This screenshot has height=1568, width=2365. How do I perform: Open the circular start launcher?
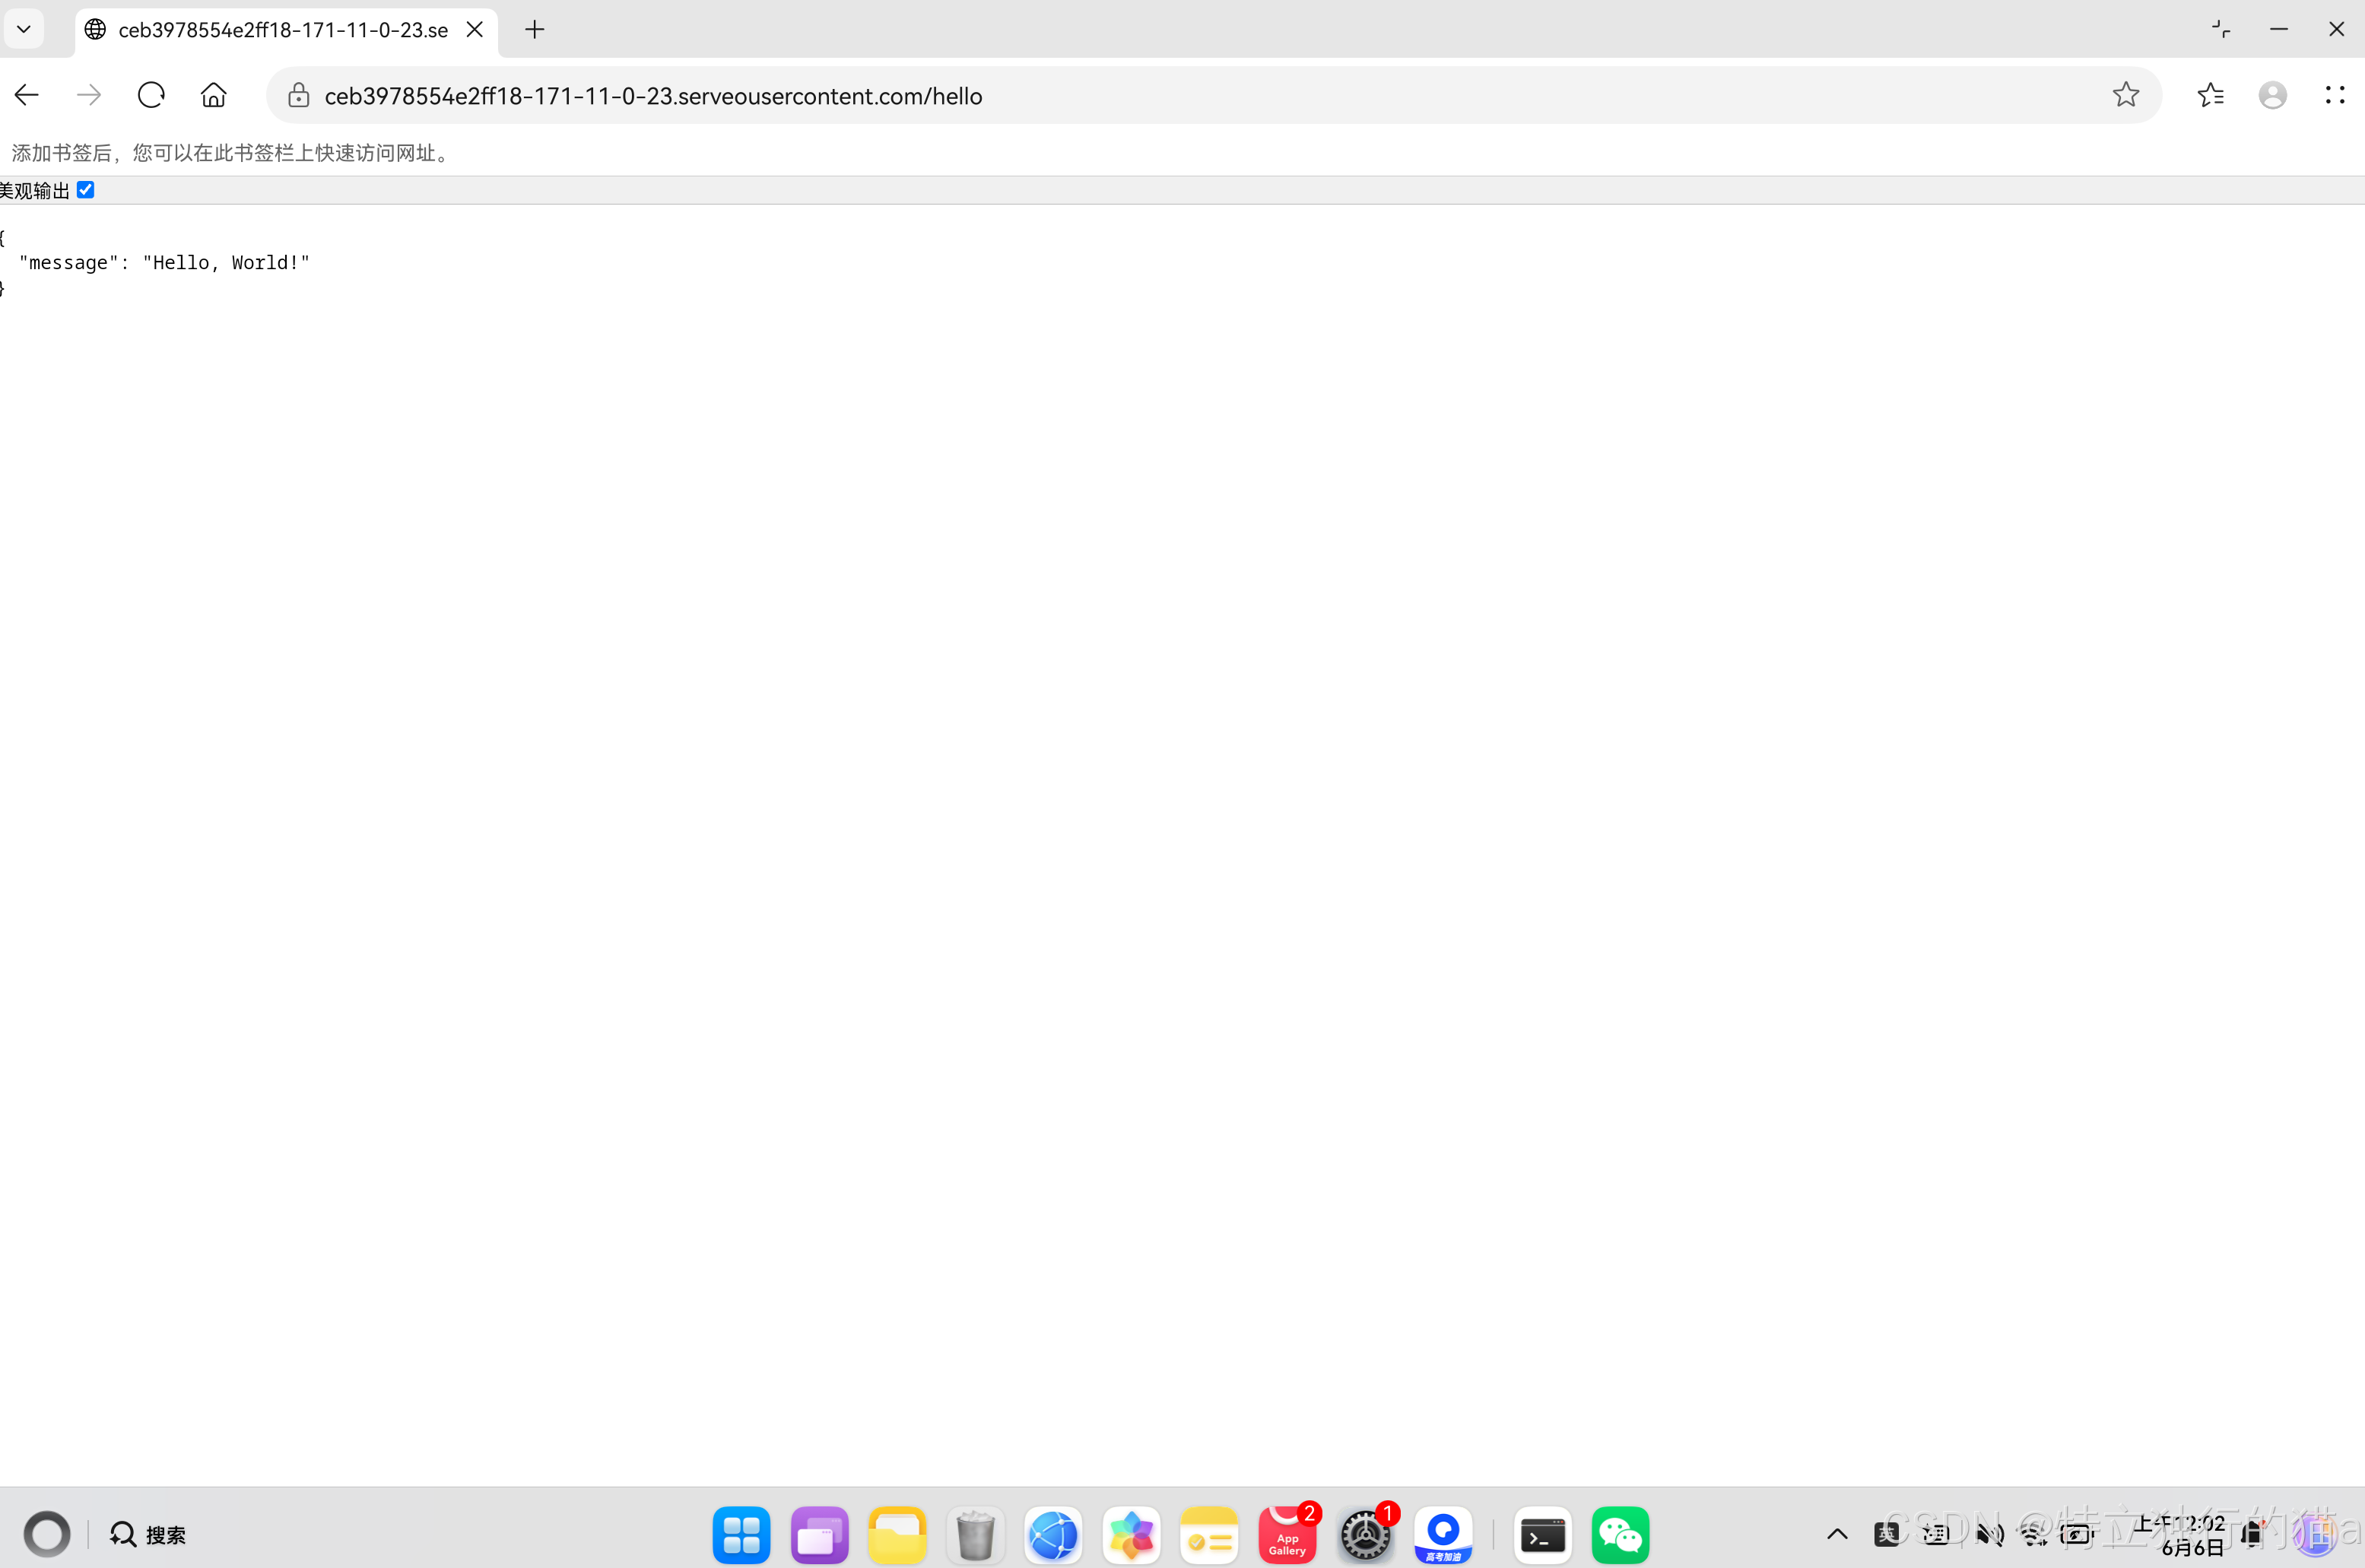click(47, 1534)
